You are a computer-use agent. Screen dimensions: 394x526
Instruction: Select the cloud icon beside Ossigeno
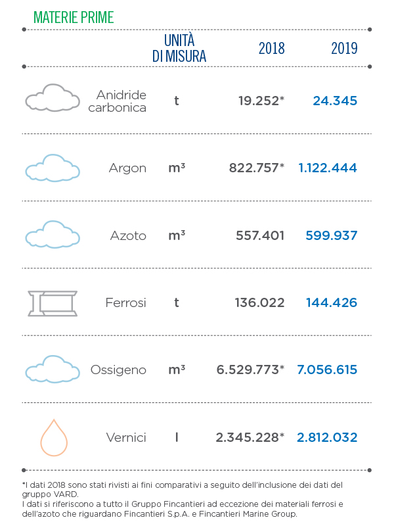(53, 370)
